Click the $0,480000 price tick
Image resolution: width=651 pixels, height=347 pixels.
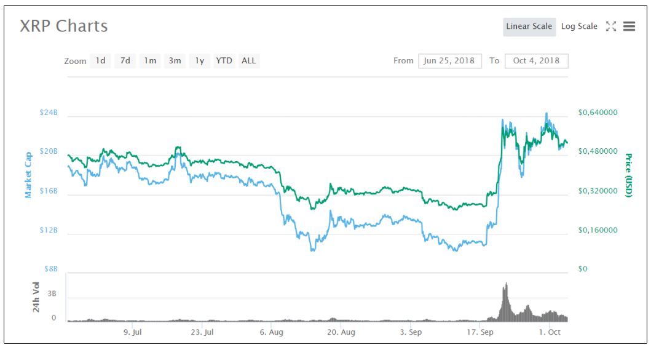[598, 151]
